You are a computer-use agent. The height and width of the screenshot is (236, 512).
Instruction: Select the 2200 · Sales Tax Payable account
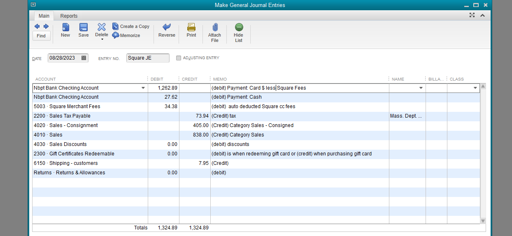62,116
